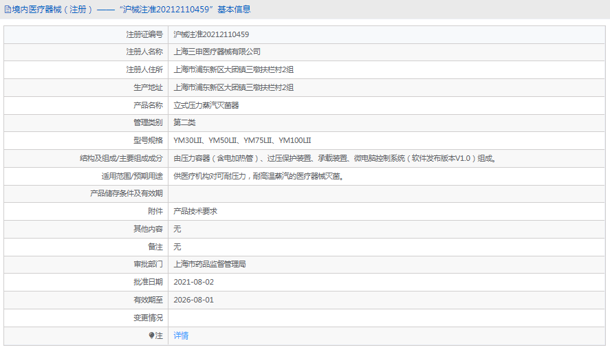Click the 第二类 management category value
The width and height of the screenshot is (610, 352).
point(184,122)
